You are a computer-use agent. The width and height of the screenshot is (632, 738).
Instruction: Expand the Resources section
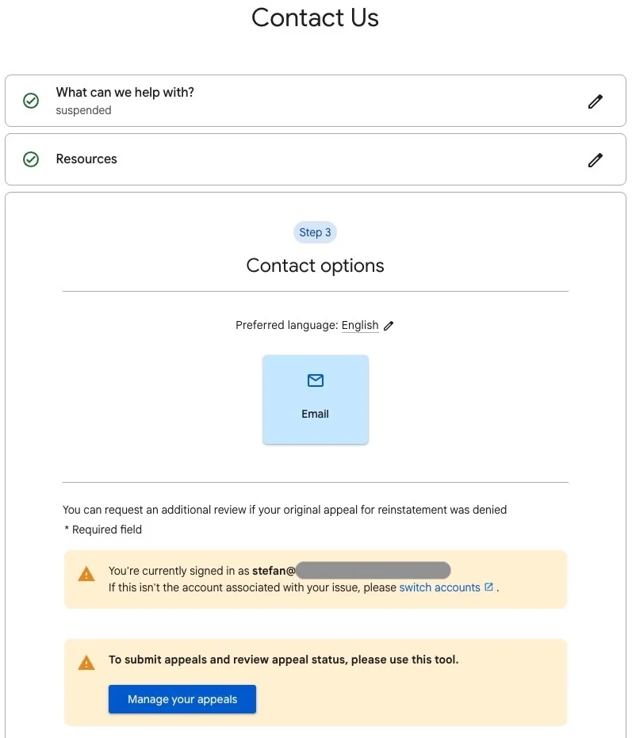tap(86, 159)
